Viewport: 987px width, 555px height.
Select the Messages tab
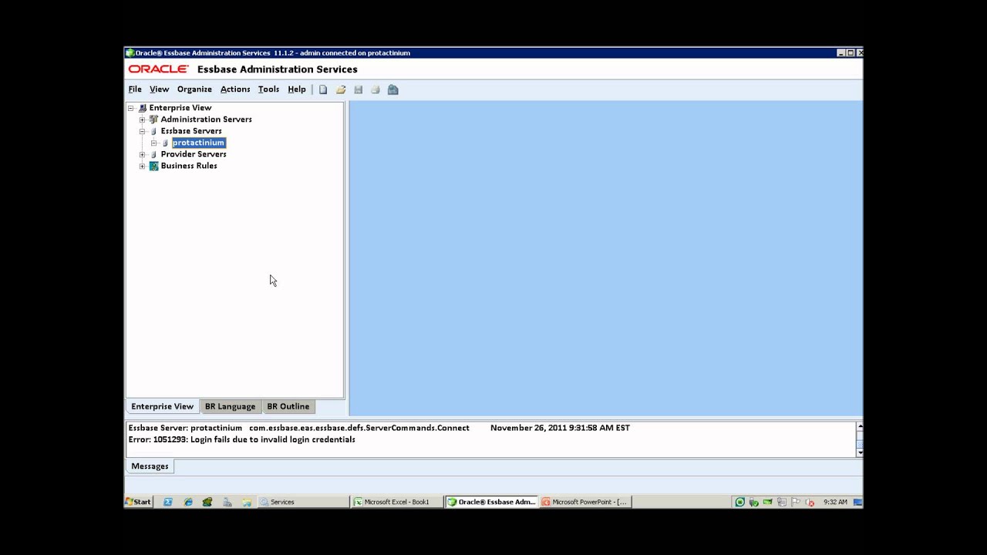(x=150, y=466)
